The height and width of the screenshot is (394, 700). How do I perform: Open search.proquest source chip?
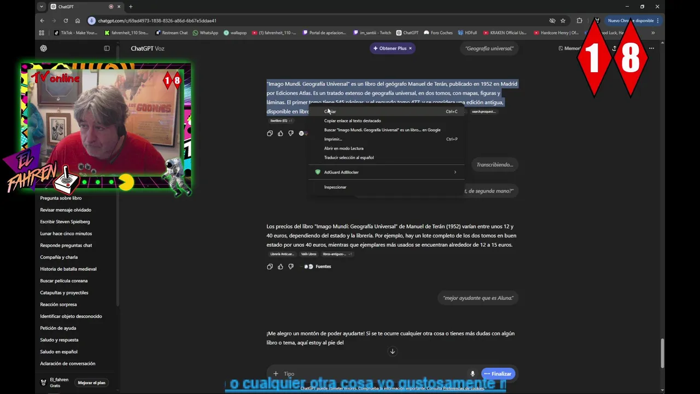(x=483, y=112)
